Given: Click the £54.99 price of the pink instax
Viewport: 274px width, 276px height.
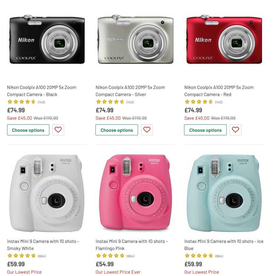Looking at the screenshot, I should pyautogui.click(x=105, y=264).
